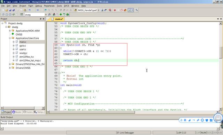Image resolution: width=223 pixels, height=135 pixels.
Task: Insert a bookmark using the bookmark flag icon
Action: pos(46,10)
